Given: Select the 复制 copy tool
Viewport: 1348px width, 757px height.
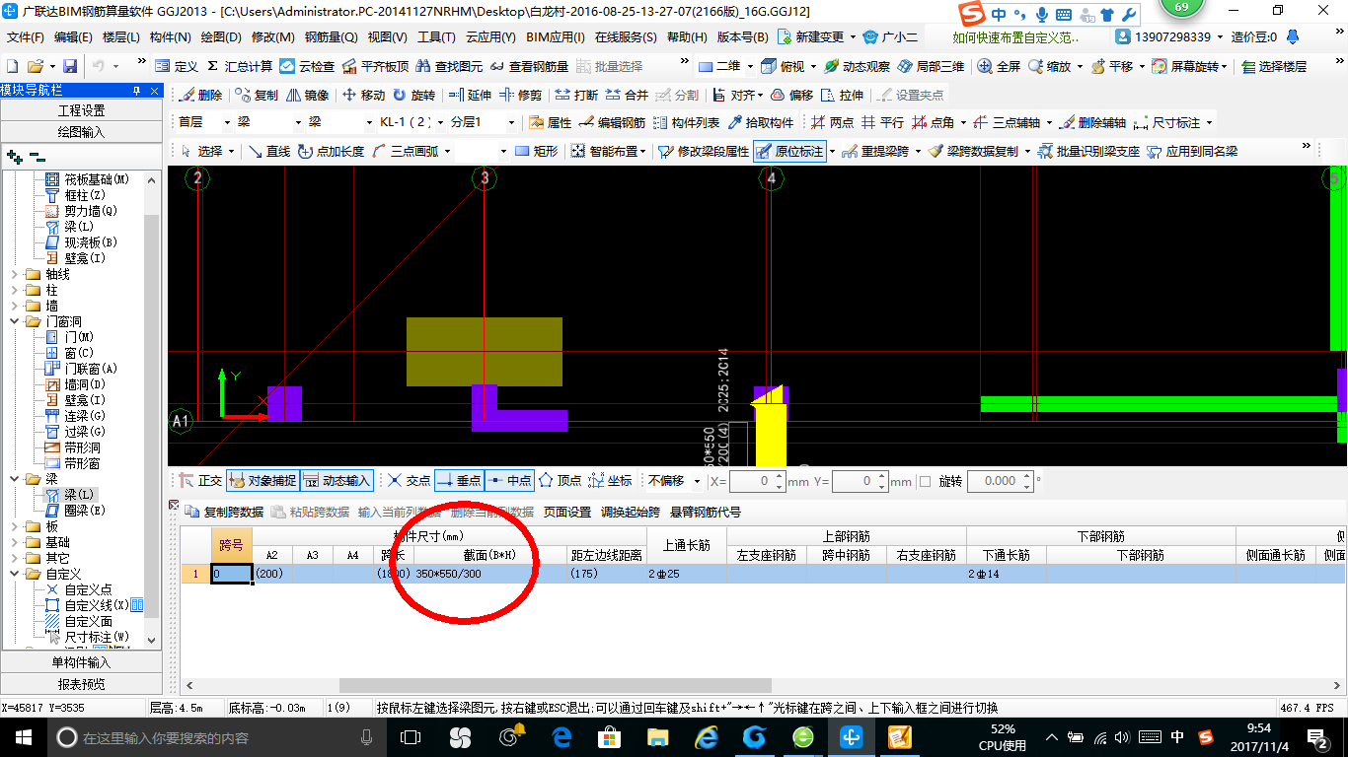Looking at the screenshot, I should click(x=258, y=96).
